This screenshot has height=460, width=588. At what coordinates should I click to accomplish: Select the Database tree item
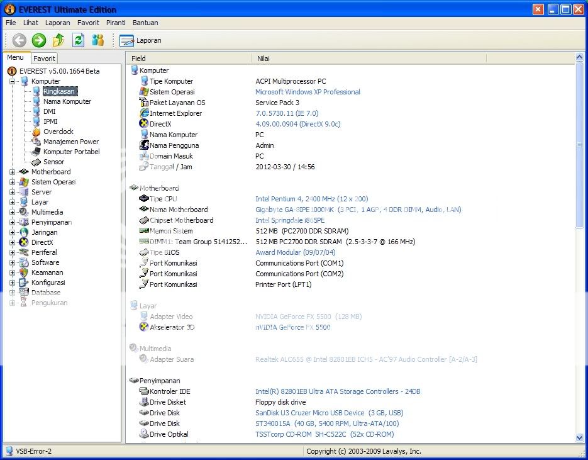pos(46,293)
